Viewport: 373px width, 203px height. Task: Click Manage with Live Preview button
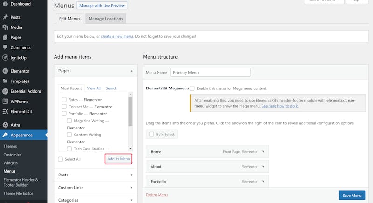tap(102, 6)
